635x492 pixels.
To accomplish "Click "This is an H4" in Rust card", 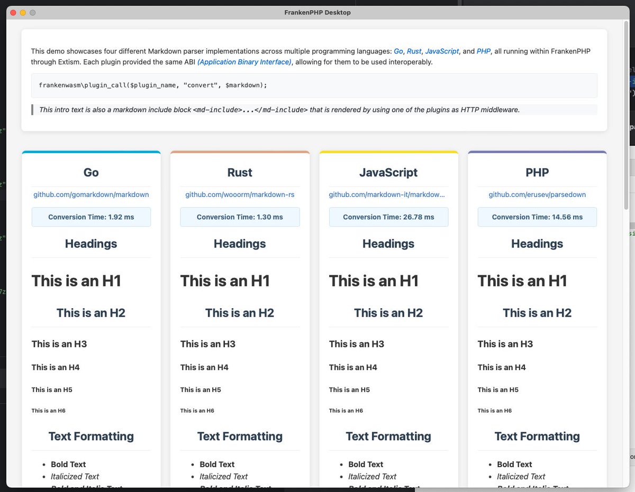I will coord(204,368).
